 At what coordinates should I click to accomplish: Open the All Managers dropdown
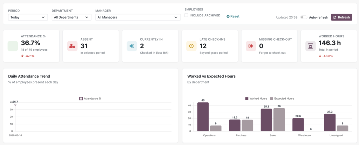coord(138,17)
